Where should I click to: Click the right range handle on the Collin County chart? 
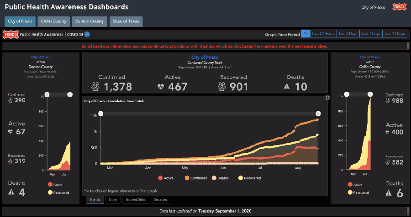coord(370,94)
